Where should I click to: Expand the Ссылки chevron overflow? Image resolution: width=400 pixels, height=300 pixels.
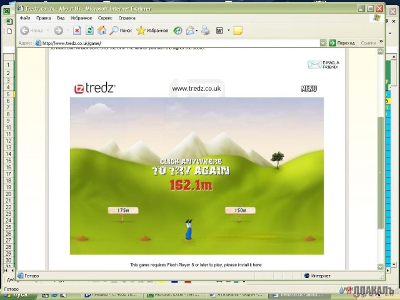[381, 41]
